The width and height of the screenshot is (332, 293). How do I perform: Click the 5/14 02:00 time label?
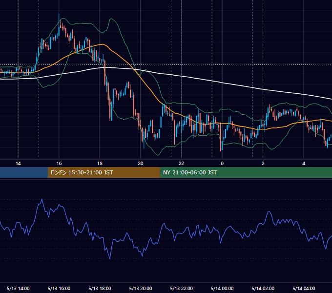point(263,288)
